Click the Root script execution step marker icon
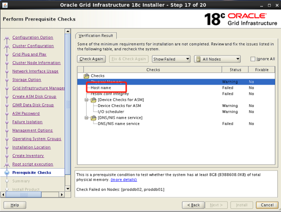Image resolution: width=281 pixels, height=212 pixels. coord(7,165)
